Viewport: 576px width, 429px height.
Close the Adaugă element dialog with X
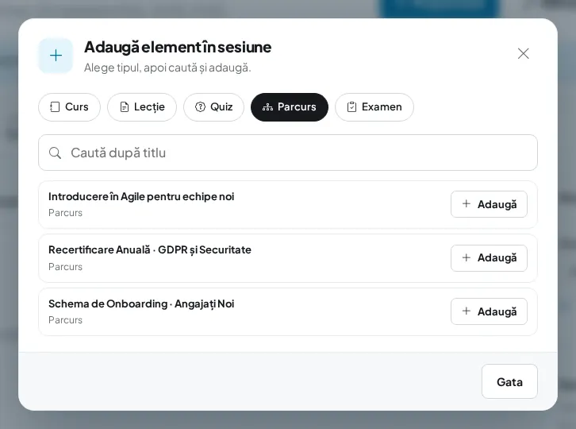point(523,54)
